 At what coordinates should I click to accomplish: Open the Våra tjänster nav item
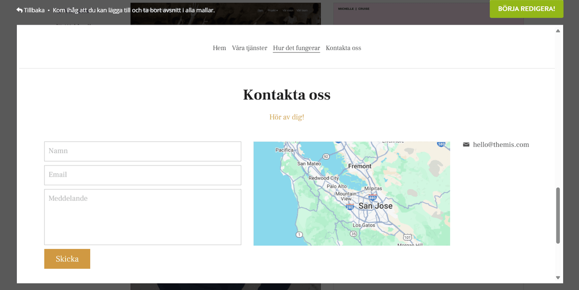(250, 48)
